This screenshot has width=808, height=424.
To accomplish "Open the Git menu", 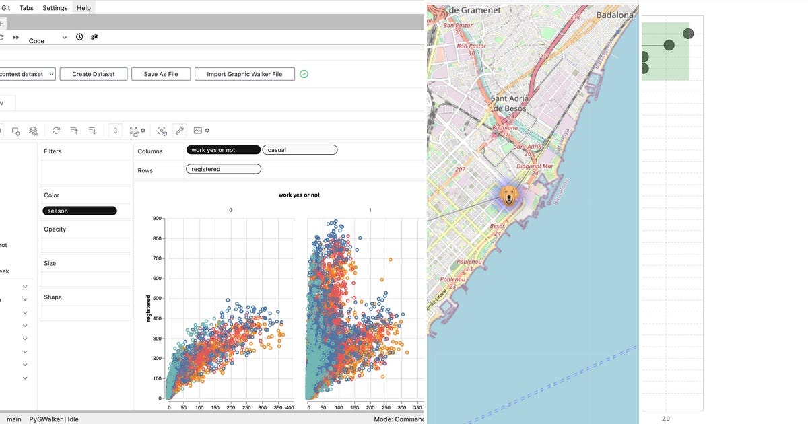I will [5, 7].
